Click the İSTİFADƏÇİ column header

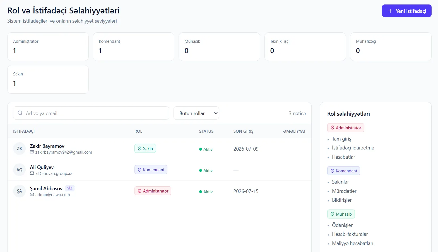click(x=24, y=131)
